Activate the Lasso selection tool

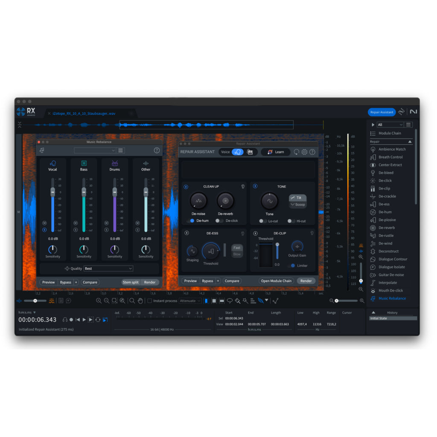tap(230, 300)
